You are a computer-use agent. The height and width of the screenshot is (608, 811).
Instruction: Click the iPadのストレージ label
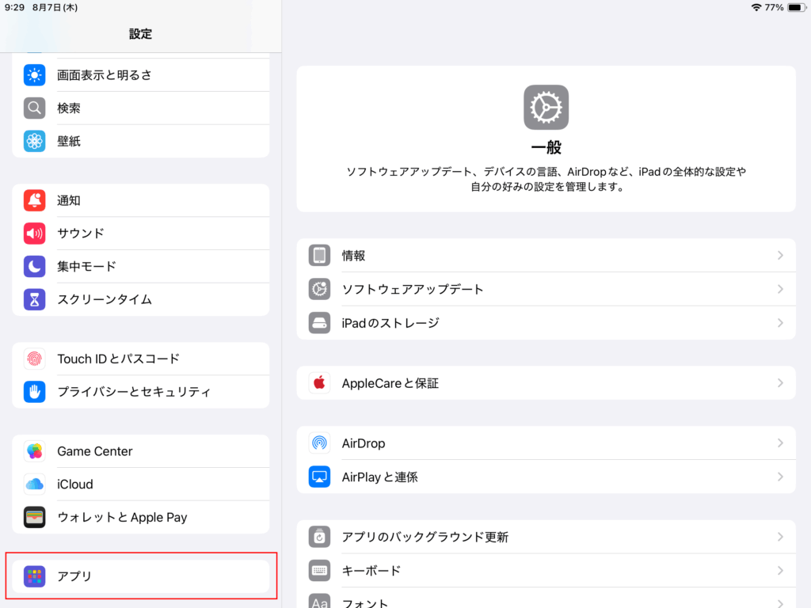pyautogui.click(x=390, y=323)
